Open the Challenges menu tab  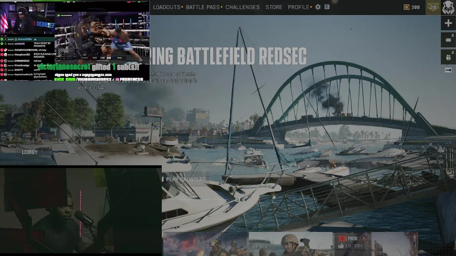tap(242, 7)
